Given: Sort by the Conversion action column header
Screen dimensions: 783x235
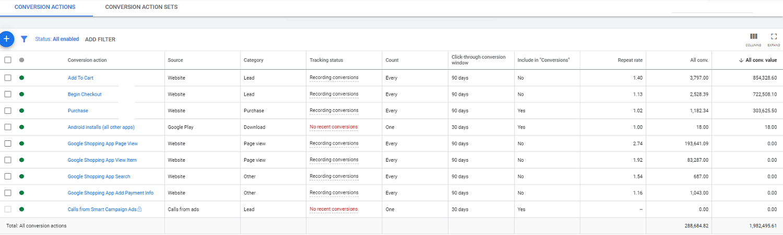Looking at the screenshot, I should [x=87, y=60].
